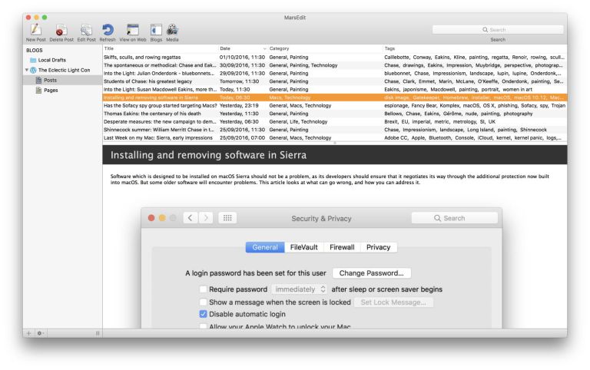The image size is (590, 370).
Task: Select post Desperate measures: the new campaign
Action: pos(160,122)
